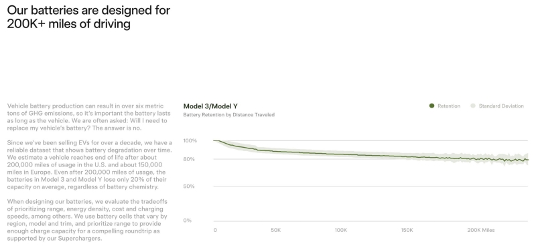The width and height of the screenshot is (536, 250).
Task: Click the 0 x-axis origin label
Action: pyautogui.click(x=215, y=230)
